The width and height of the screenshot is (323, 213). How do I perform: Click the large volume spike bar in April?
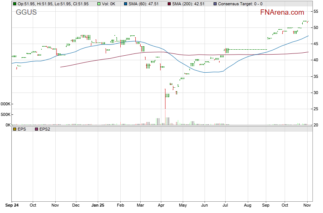pos(165,117)
